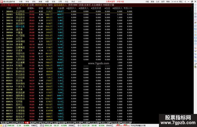Expand the 期权 bottom tab
Screen dimensions: 197x127
tap(85, 123)
